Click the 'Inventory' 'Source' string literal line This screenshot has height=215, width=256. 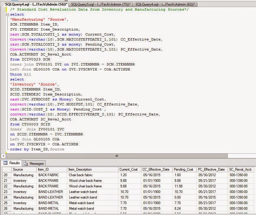click(34, 84)
